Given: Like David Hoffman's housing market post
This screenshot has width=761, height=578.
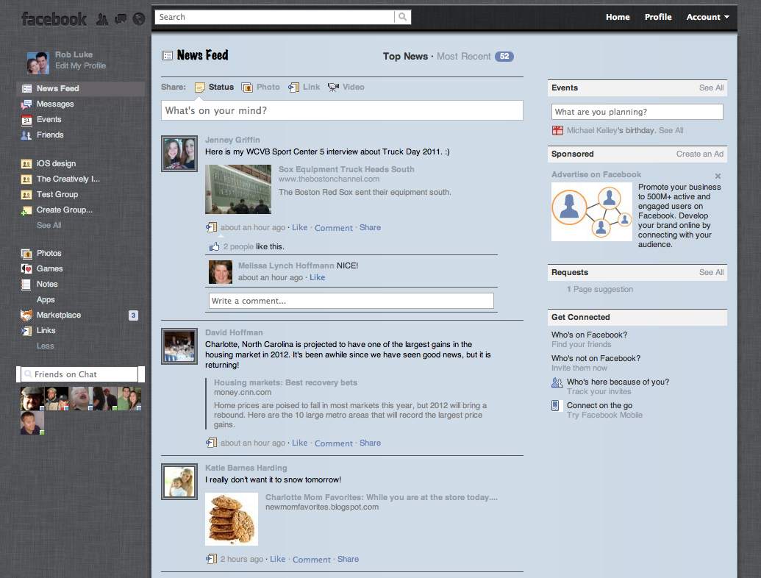Looking at the screenshot, I should 299,443.
